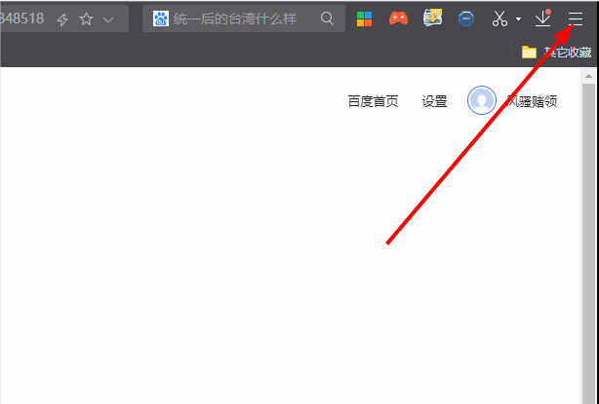
Task: Go to the 百度首页 link
Action: coord(373,101)
